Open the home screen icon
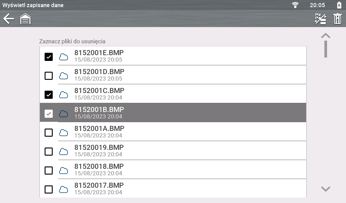Image resolution: width=346 pixels, height=203 pixels. 25,19
